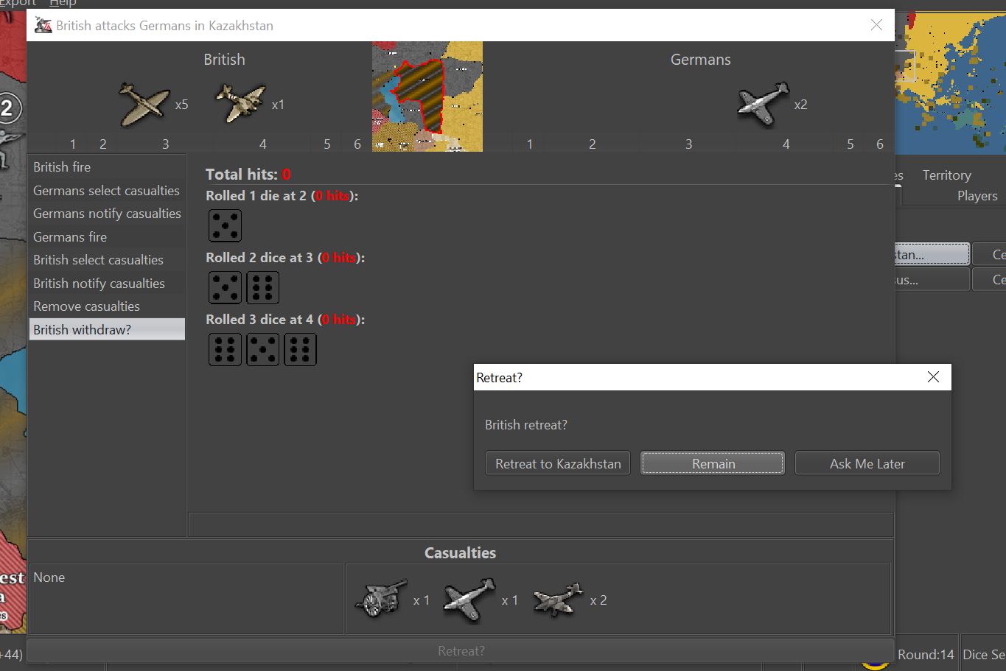Close the Retreat? dialog
This screenshot has height=671, width=1006.
933,377
